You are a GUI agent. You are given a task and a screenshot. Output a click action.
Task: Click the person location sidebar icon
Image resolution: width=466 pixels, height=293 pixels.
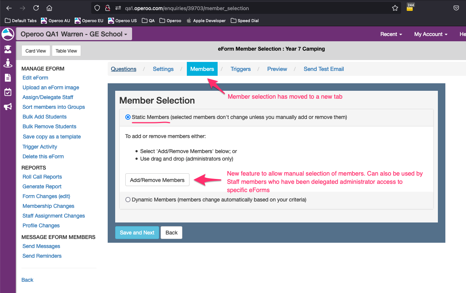8,63
